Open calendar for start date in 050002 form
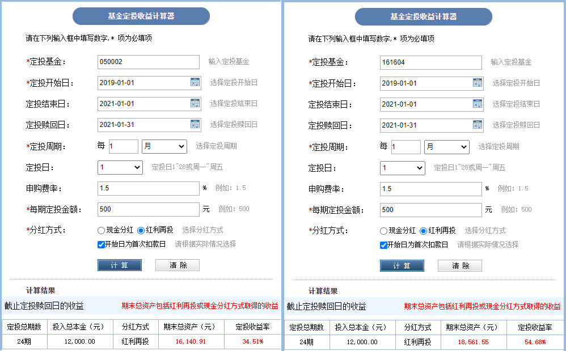 coord(195,82)
